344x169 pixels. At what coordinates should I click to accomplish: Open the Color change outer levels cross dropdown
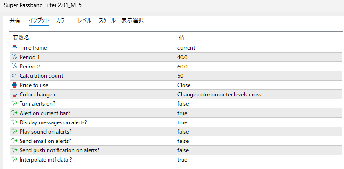[x=259, y=95]
